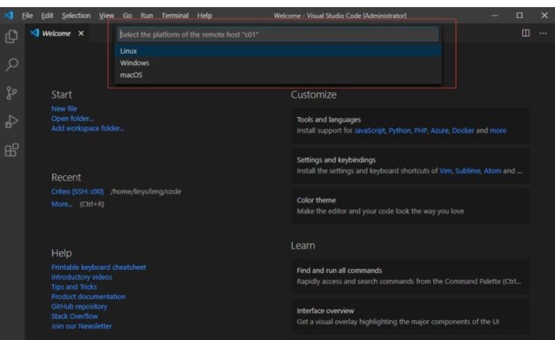Image resolution: width=555 pixels, height=340 pixels.
Task: Open GitHub repository link
Action: (79, 306)
